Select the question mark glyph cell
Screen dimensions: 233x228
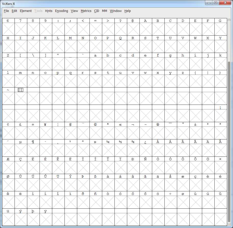click(121, 27)
